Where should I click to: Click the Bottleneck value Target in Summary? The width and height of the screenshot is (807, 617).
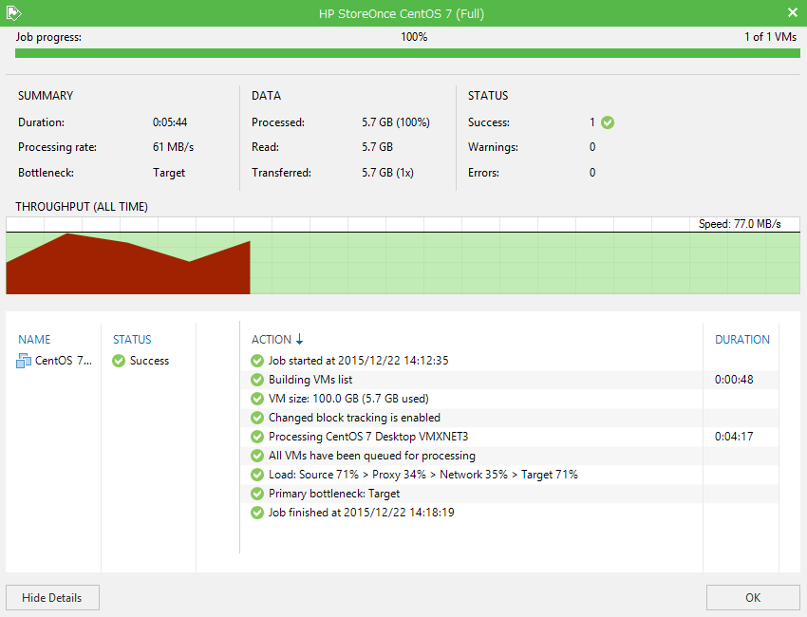(169, 173)
